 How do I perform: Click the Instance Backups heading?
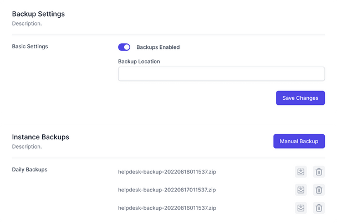click(40, 137)
